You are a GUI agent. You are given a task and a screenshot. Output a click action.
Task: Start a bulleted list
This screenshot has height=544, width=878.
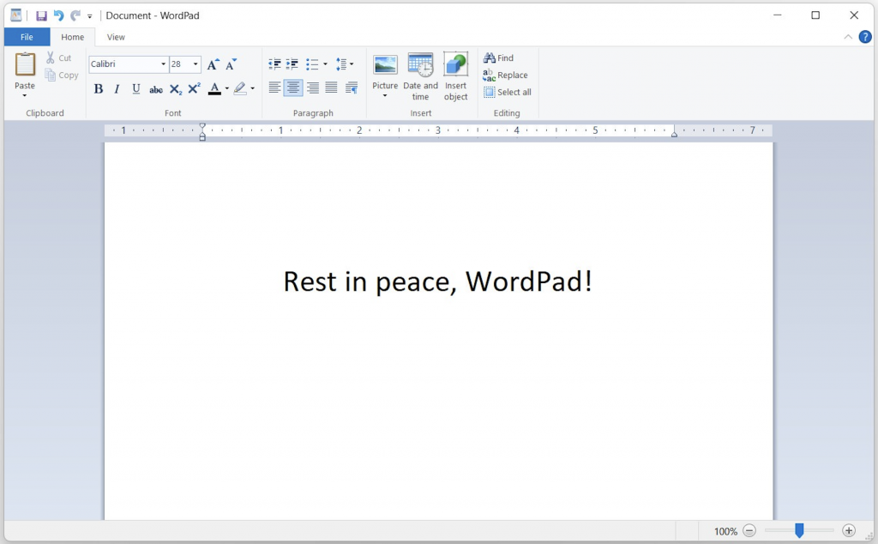312,64
